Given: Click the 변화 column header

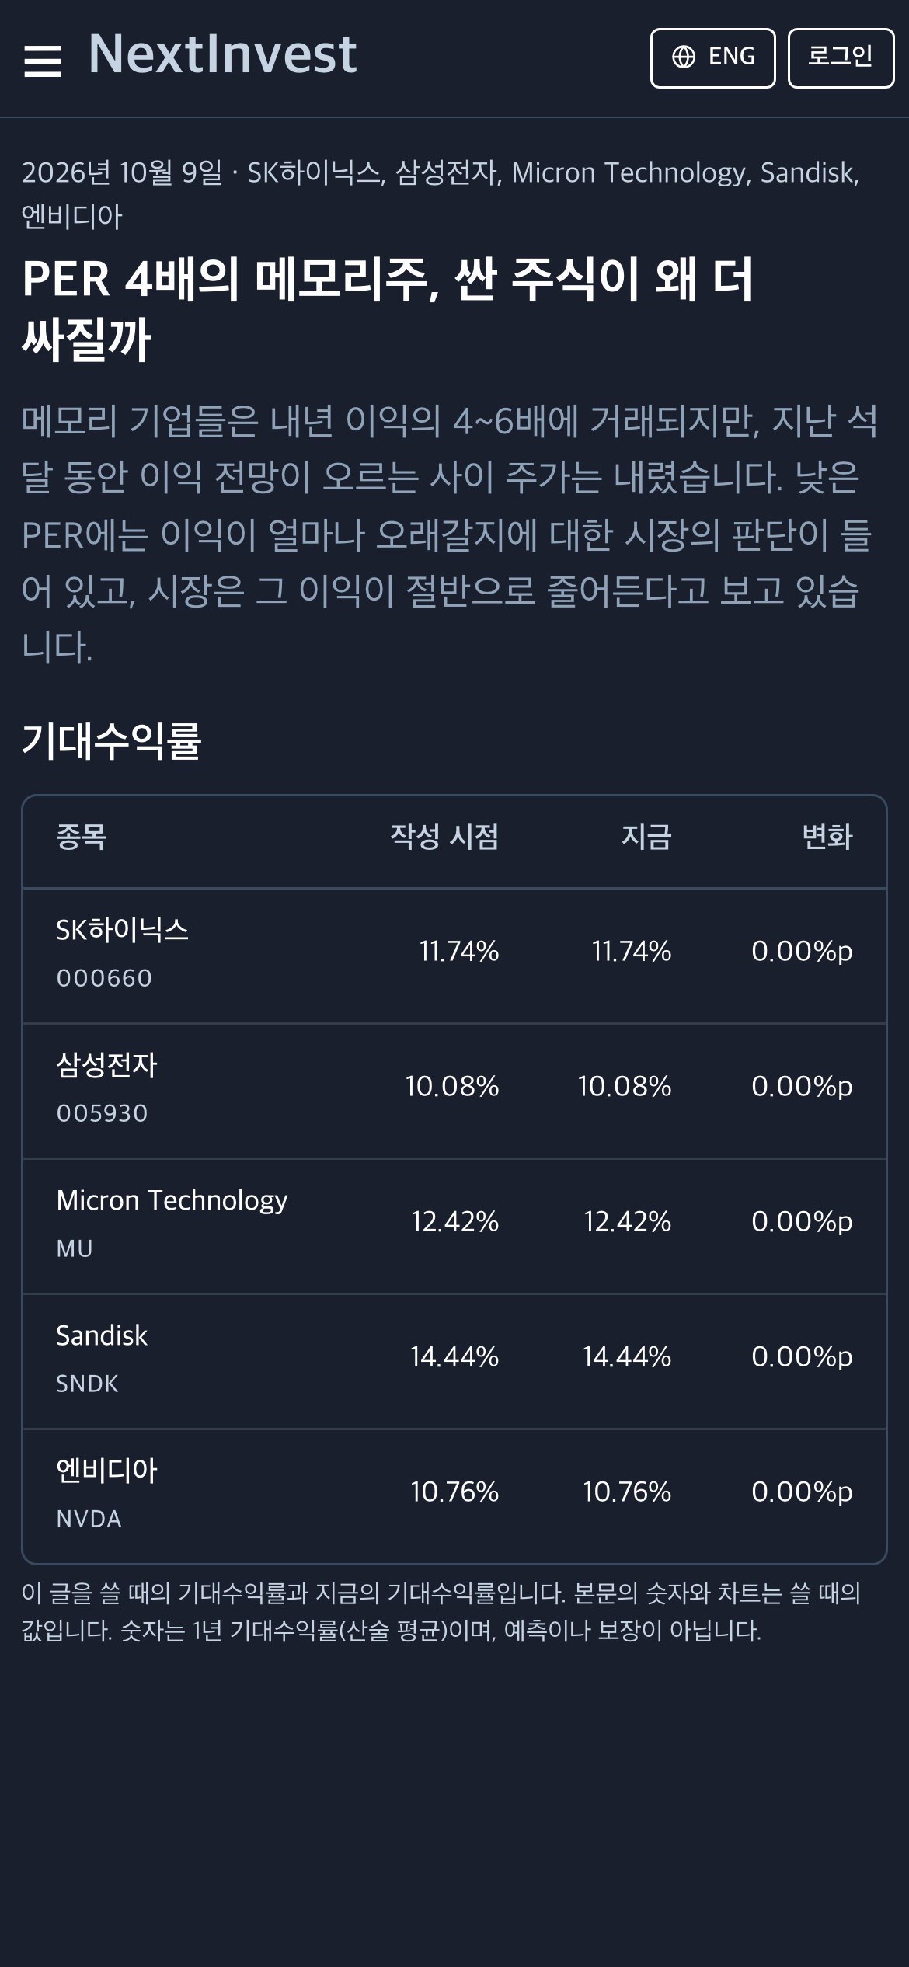Looking at the screenshot, I should point(827,837).
